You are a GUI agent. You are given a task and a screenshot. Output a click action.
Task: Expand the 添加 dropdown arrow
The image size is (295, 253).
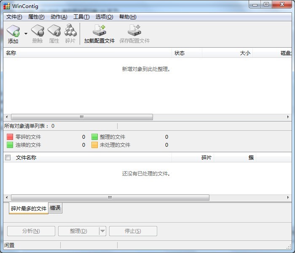click(26, 34)
